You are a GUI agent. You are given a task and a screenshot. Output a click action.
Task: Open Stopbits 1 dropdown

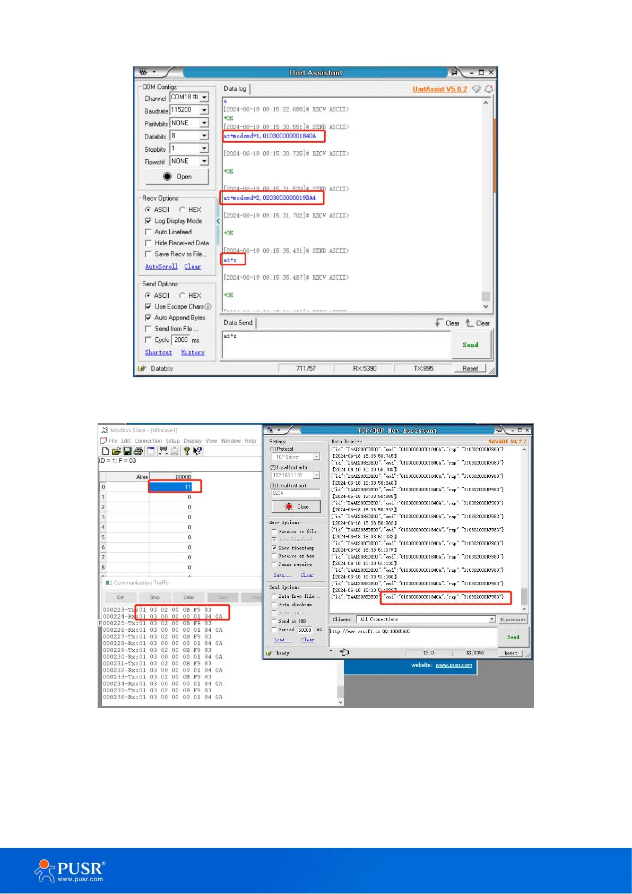point(204,148)
